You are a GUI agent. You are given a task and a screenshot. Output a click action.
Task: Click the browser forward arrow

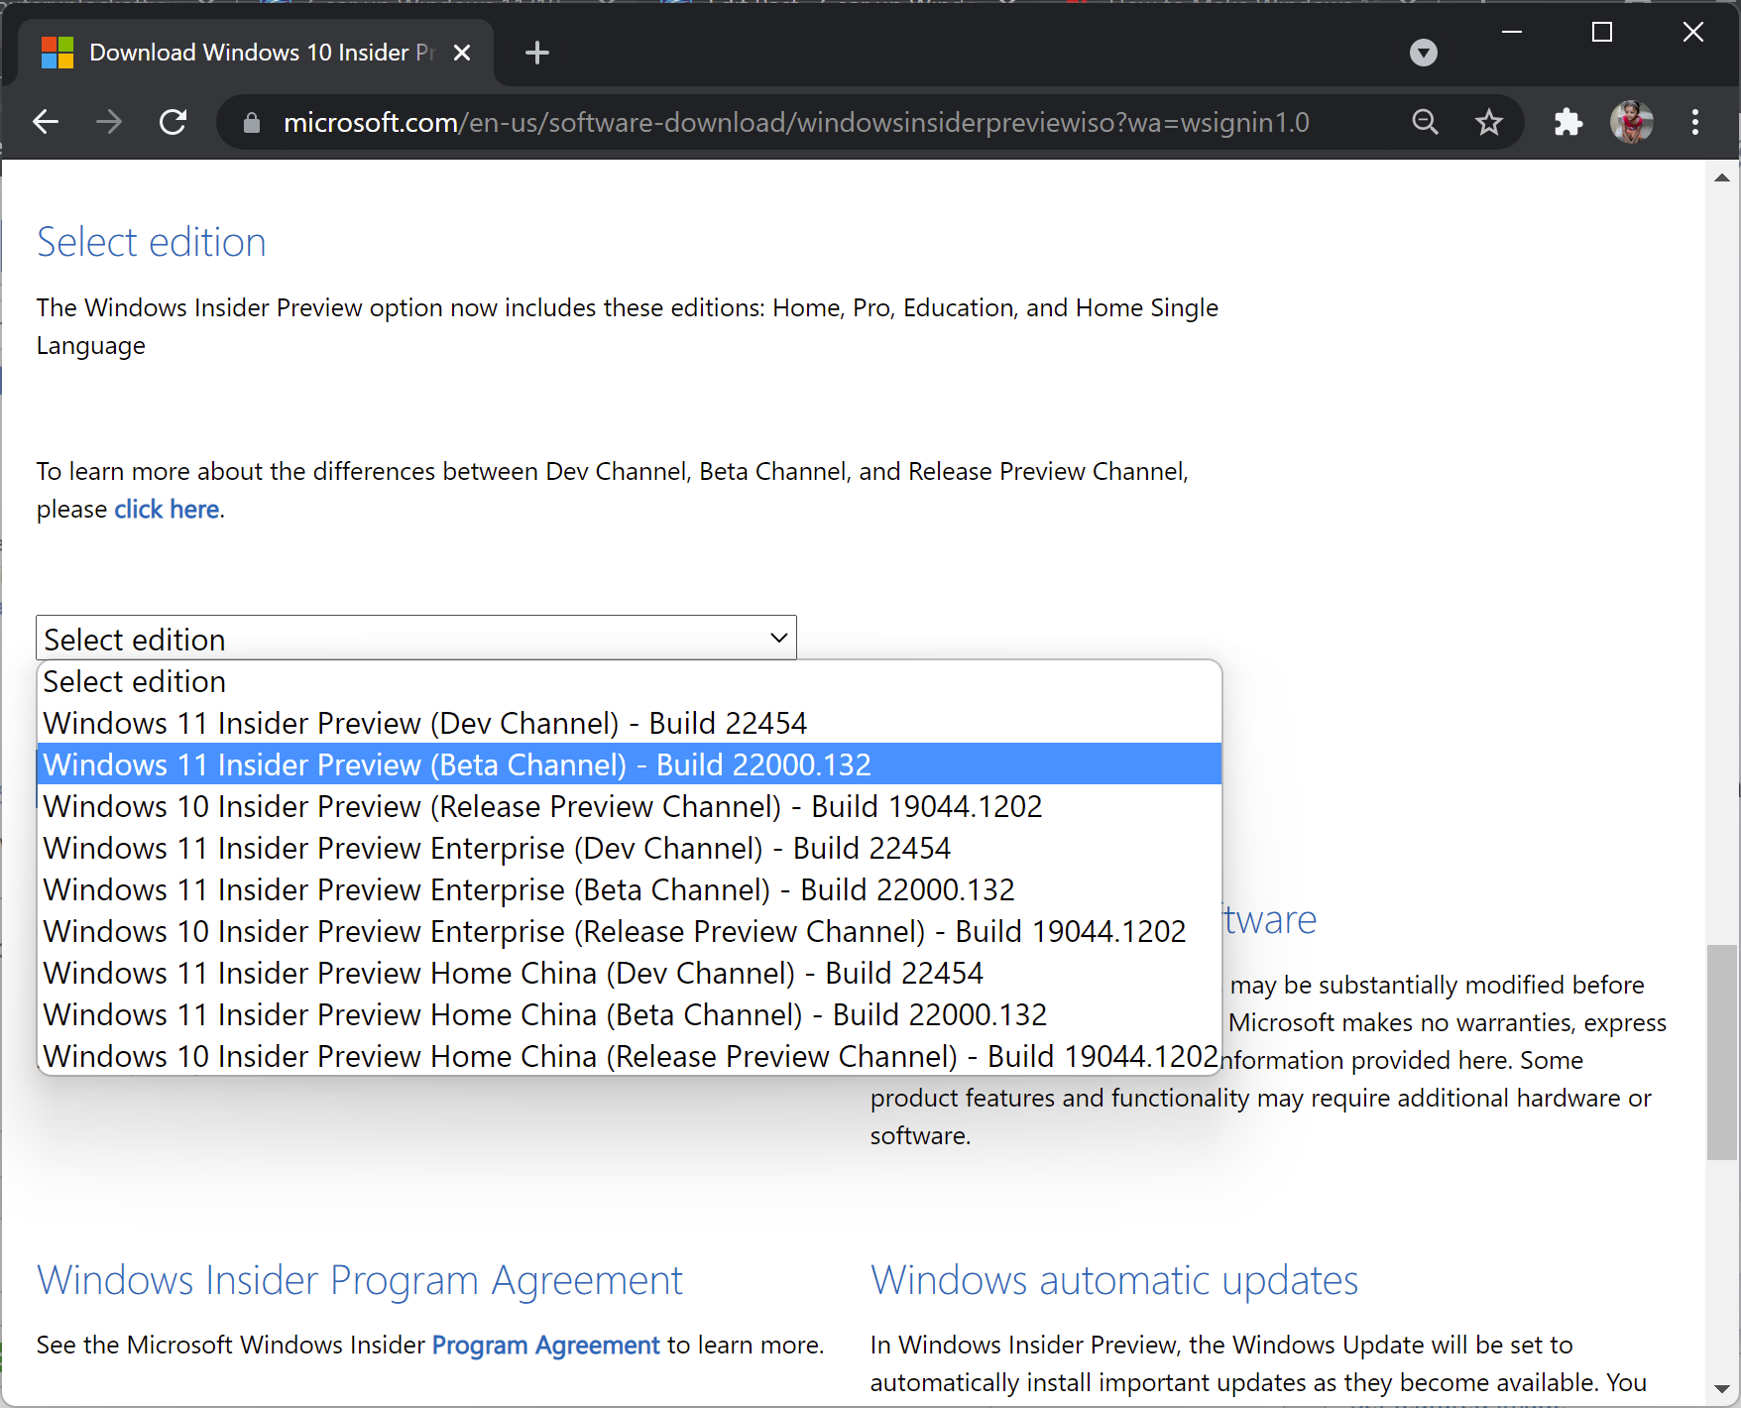click(x=109, y=122)
